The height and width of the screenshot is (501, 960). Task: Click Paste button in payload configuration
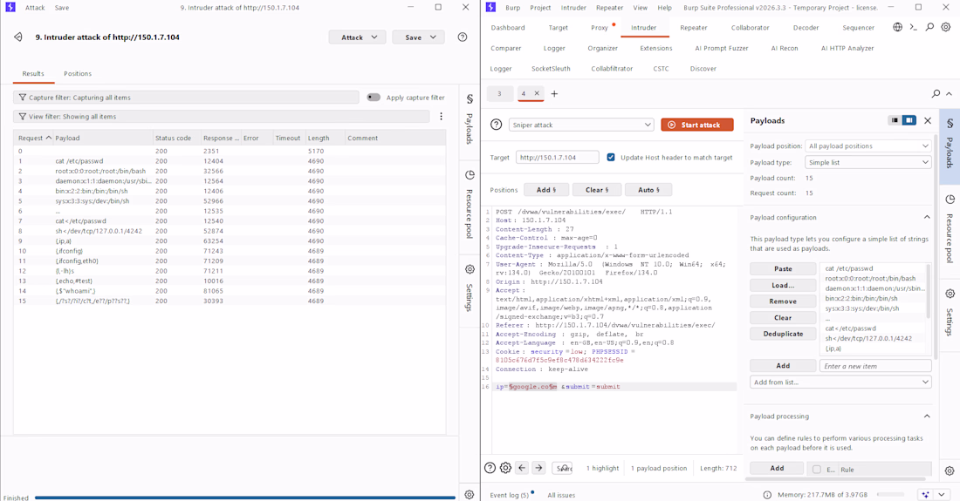pos(783,269)
